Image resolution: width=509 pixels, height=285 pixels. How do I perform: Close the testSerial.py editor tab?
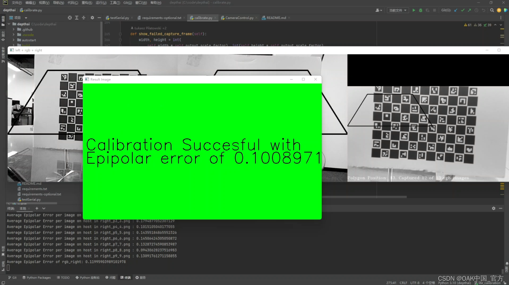[132, 18]
